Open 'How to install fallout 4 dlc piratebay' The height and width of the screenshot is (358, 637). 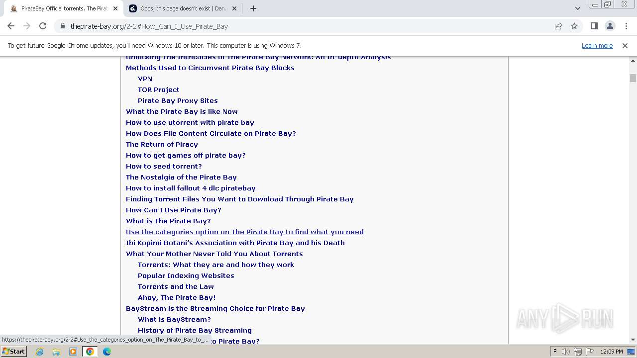tap(191, 188)
